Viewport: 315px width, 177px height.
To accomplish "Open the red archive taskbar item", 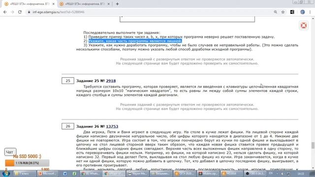I will [208, 174].
